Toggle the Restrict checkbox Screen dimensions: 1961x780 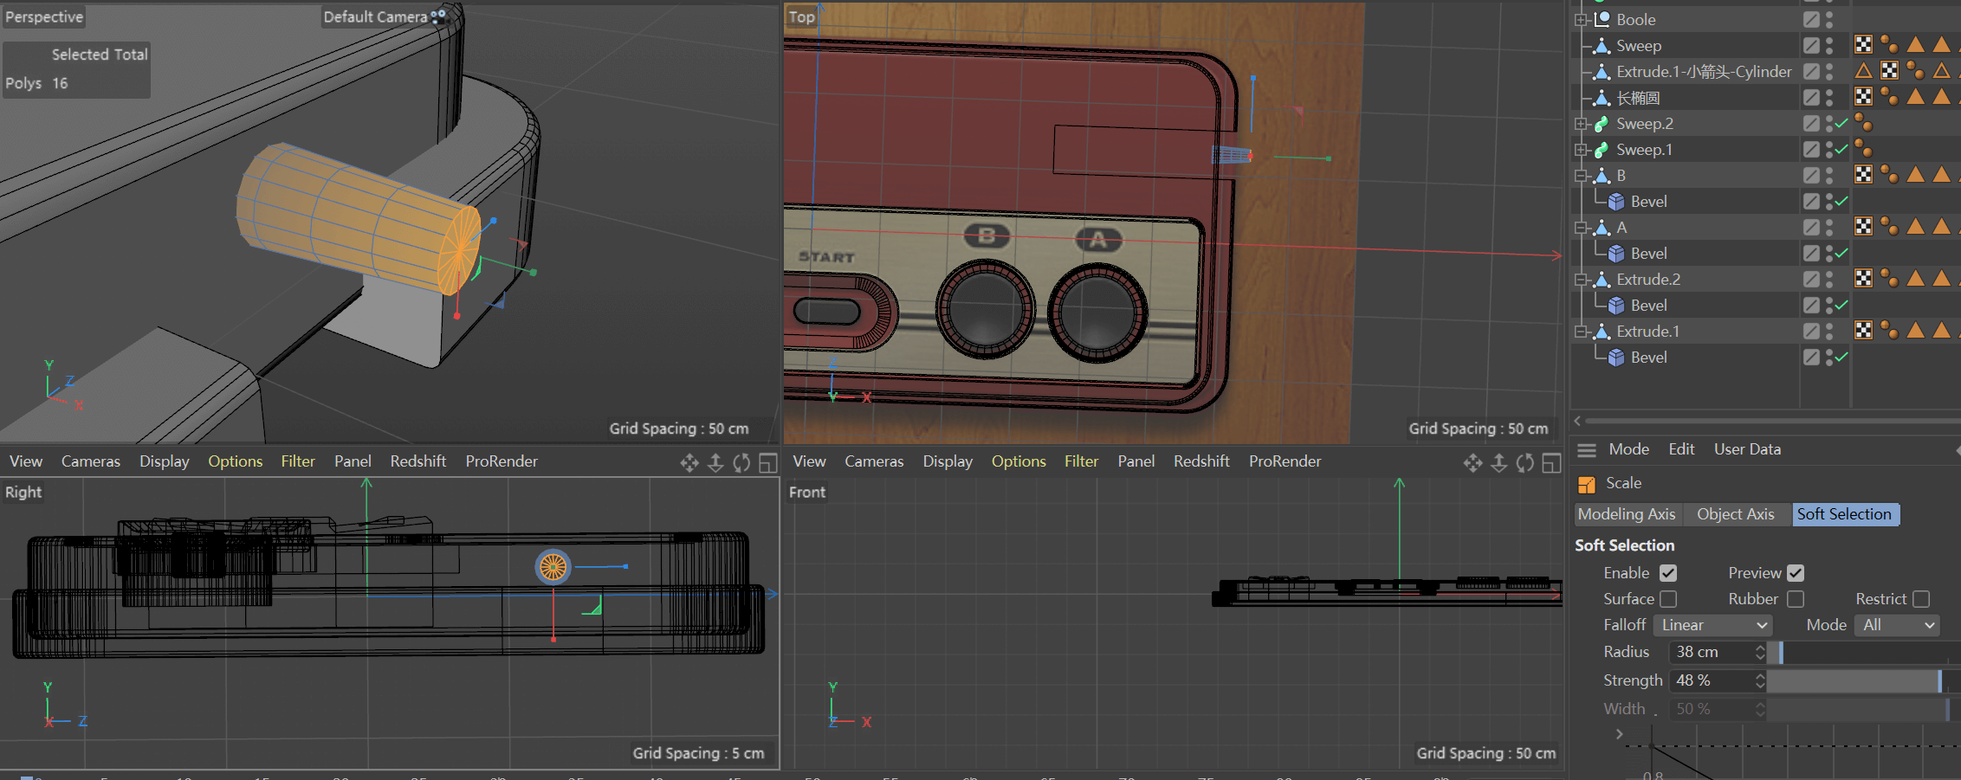(1921, 599)
